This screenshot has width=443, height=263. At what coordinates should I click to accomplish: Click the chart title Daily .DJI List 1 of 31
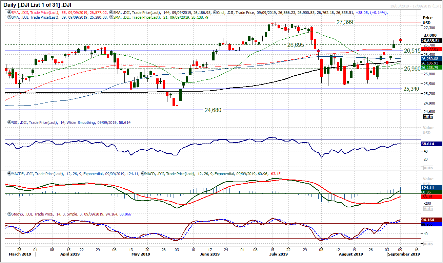(x=37, y=5)
